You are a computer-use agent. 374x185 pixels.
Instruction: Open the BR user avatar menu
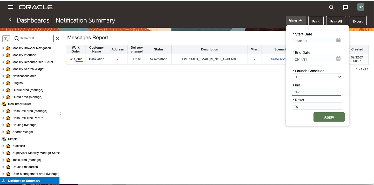tap(361, 7)
